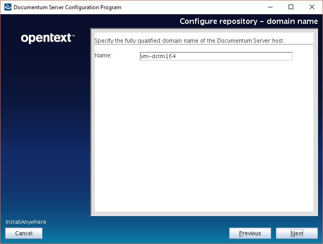The image size is (323, 244).
Task: Click the InstallAnywhere label
Action: [26, 222]
